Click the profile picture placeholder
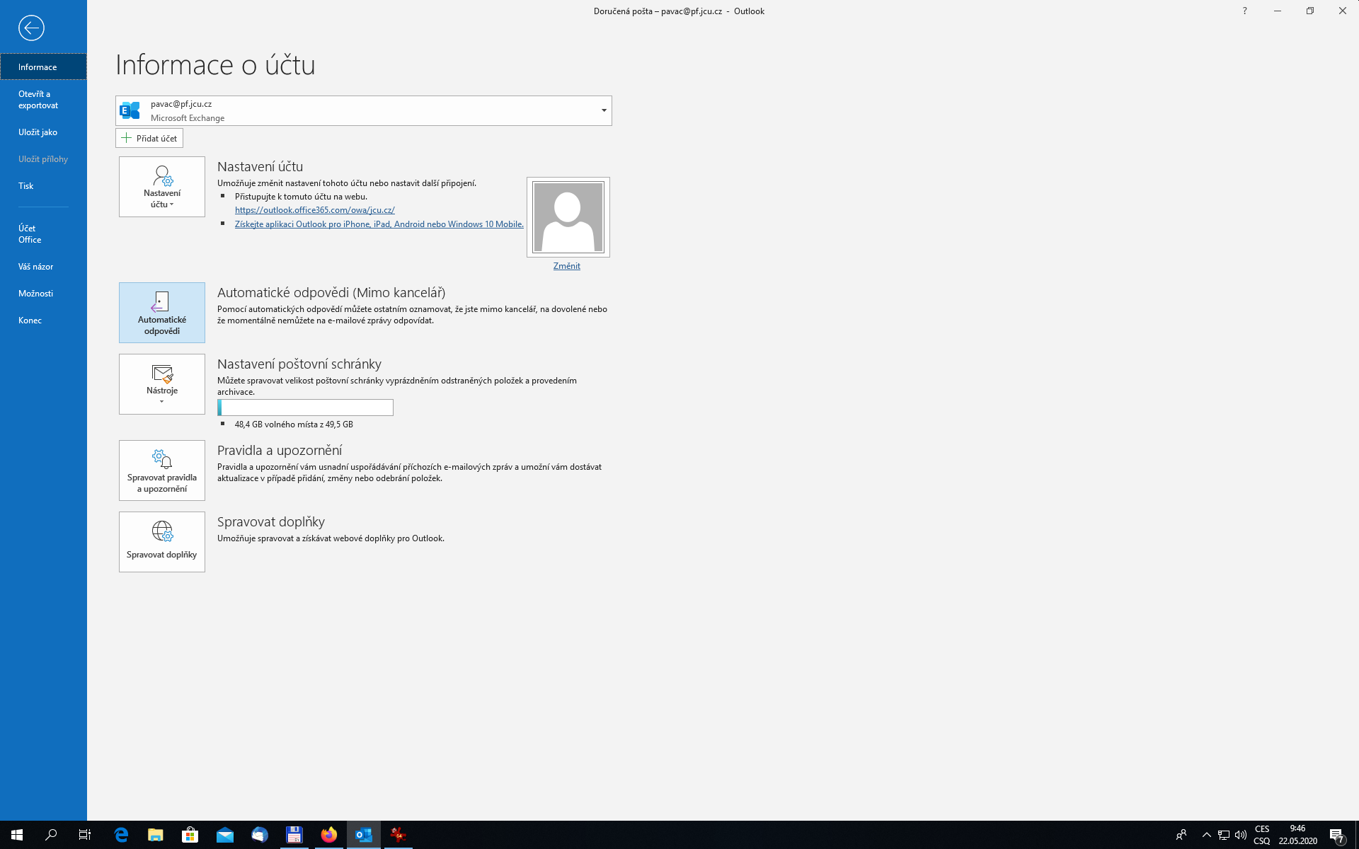This screenshot has width=1359, height=849. pyautogui.click(x=568, y=217)
